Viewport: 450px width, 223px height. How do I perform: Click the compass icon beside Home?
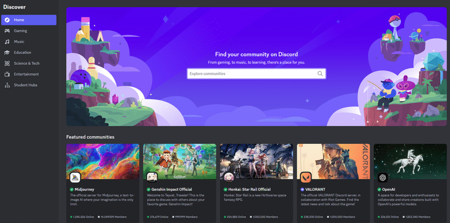click(x=7, y=20)
